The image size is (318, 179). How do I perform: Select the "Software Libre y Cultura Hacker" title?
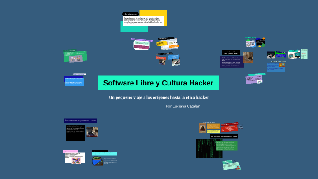[x=158, y=83]
